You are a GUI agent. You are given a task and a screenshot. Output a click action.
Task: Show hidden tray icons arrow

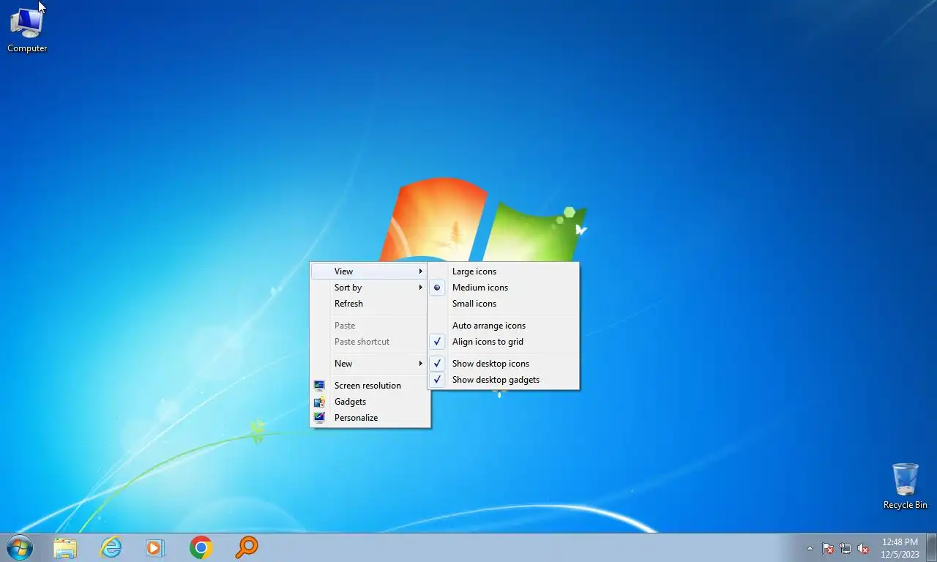point(810,548)
